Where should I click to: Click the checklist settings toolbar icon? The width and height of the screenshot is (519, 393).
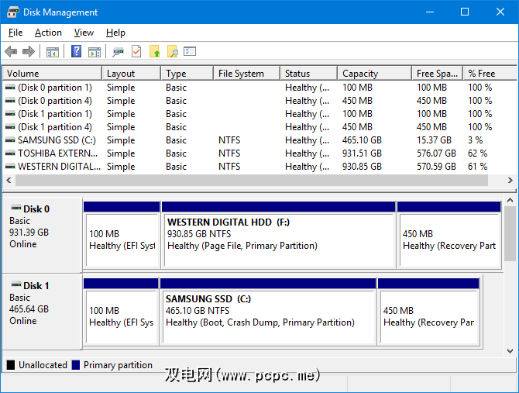pos(190,52)
